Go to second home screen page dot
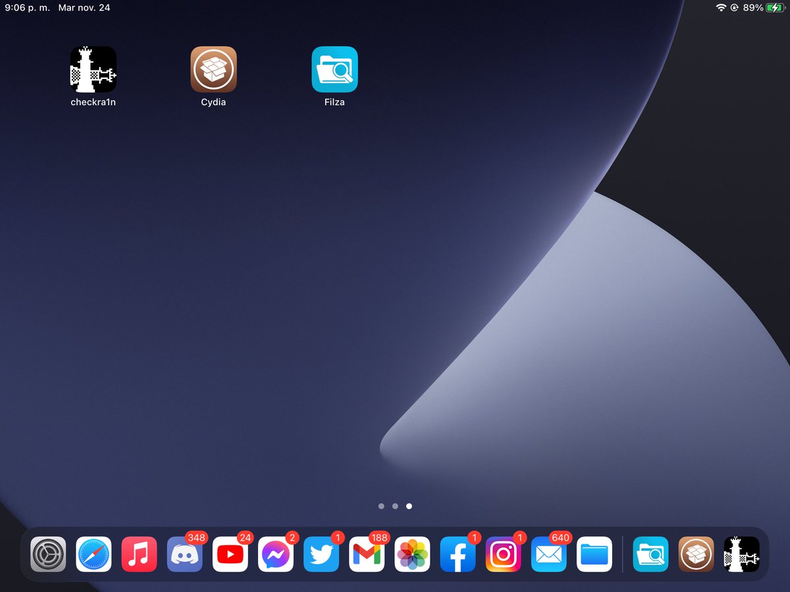The width and height of the screenshot is (790, 592). [x=395, y=506]
